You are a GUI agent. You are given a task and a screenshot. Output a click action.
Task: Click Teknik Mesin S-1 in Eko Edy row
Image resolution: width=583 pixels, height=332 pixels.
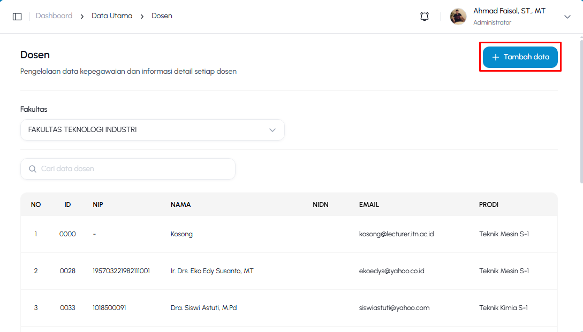[x=504, y=271]
